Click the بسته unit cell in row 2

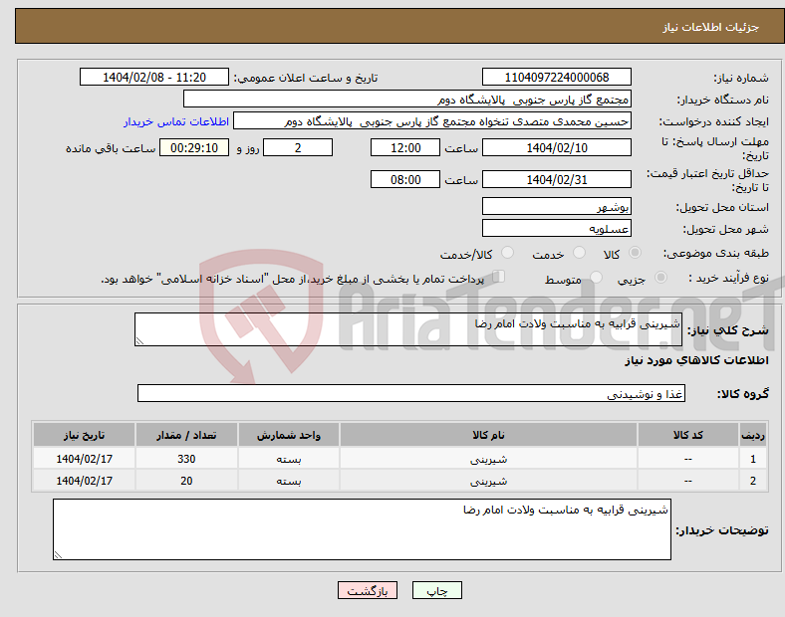[x=289, y=481]
